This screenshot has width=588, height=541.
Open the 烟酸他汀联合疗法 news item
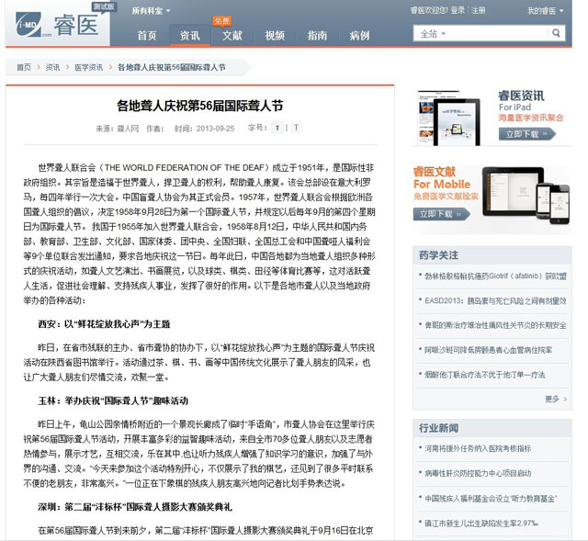point(484,375)
